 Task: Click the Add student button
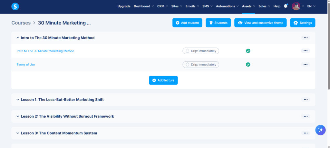pos(187,23)
